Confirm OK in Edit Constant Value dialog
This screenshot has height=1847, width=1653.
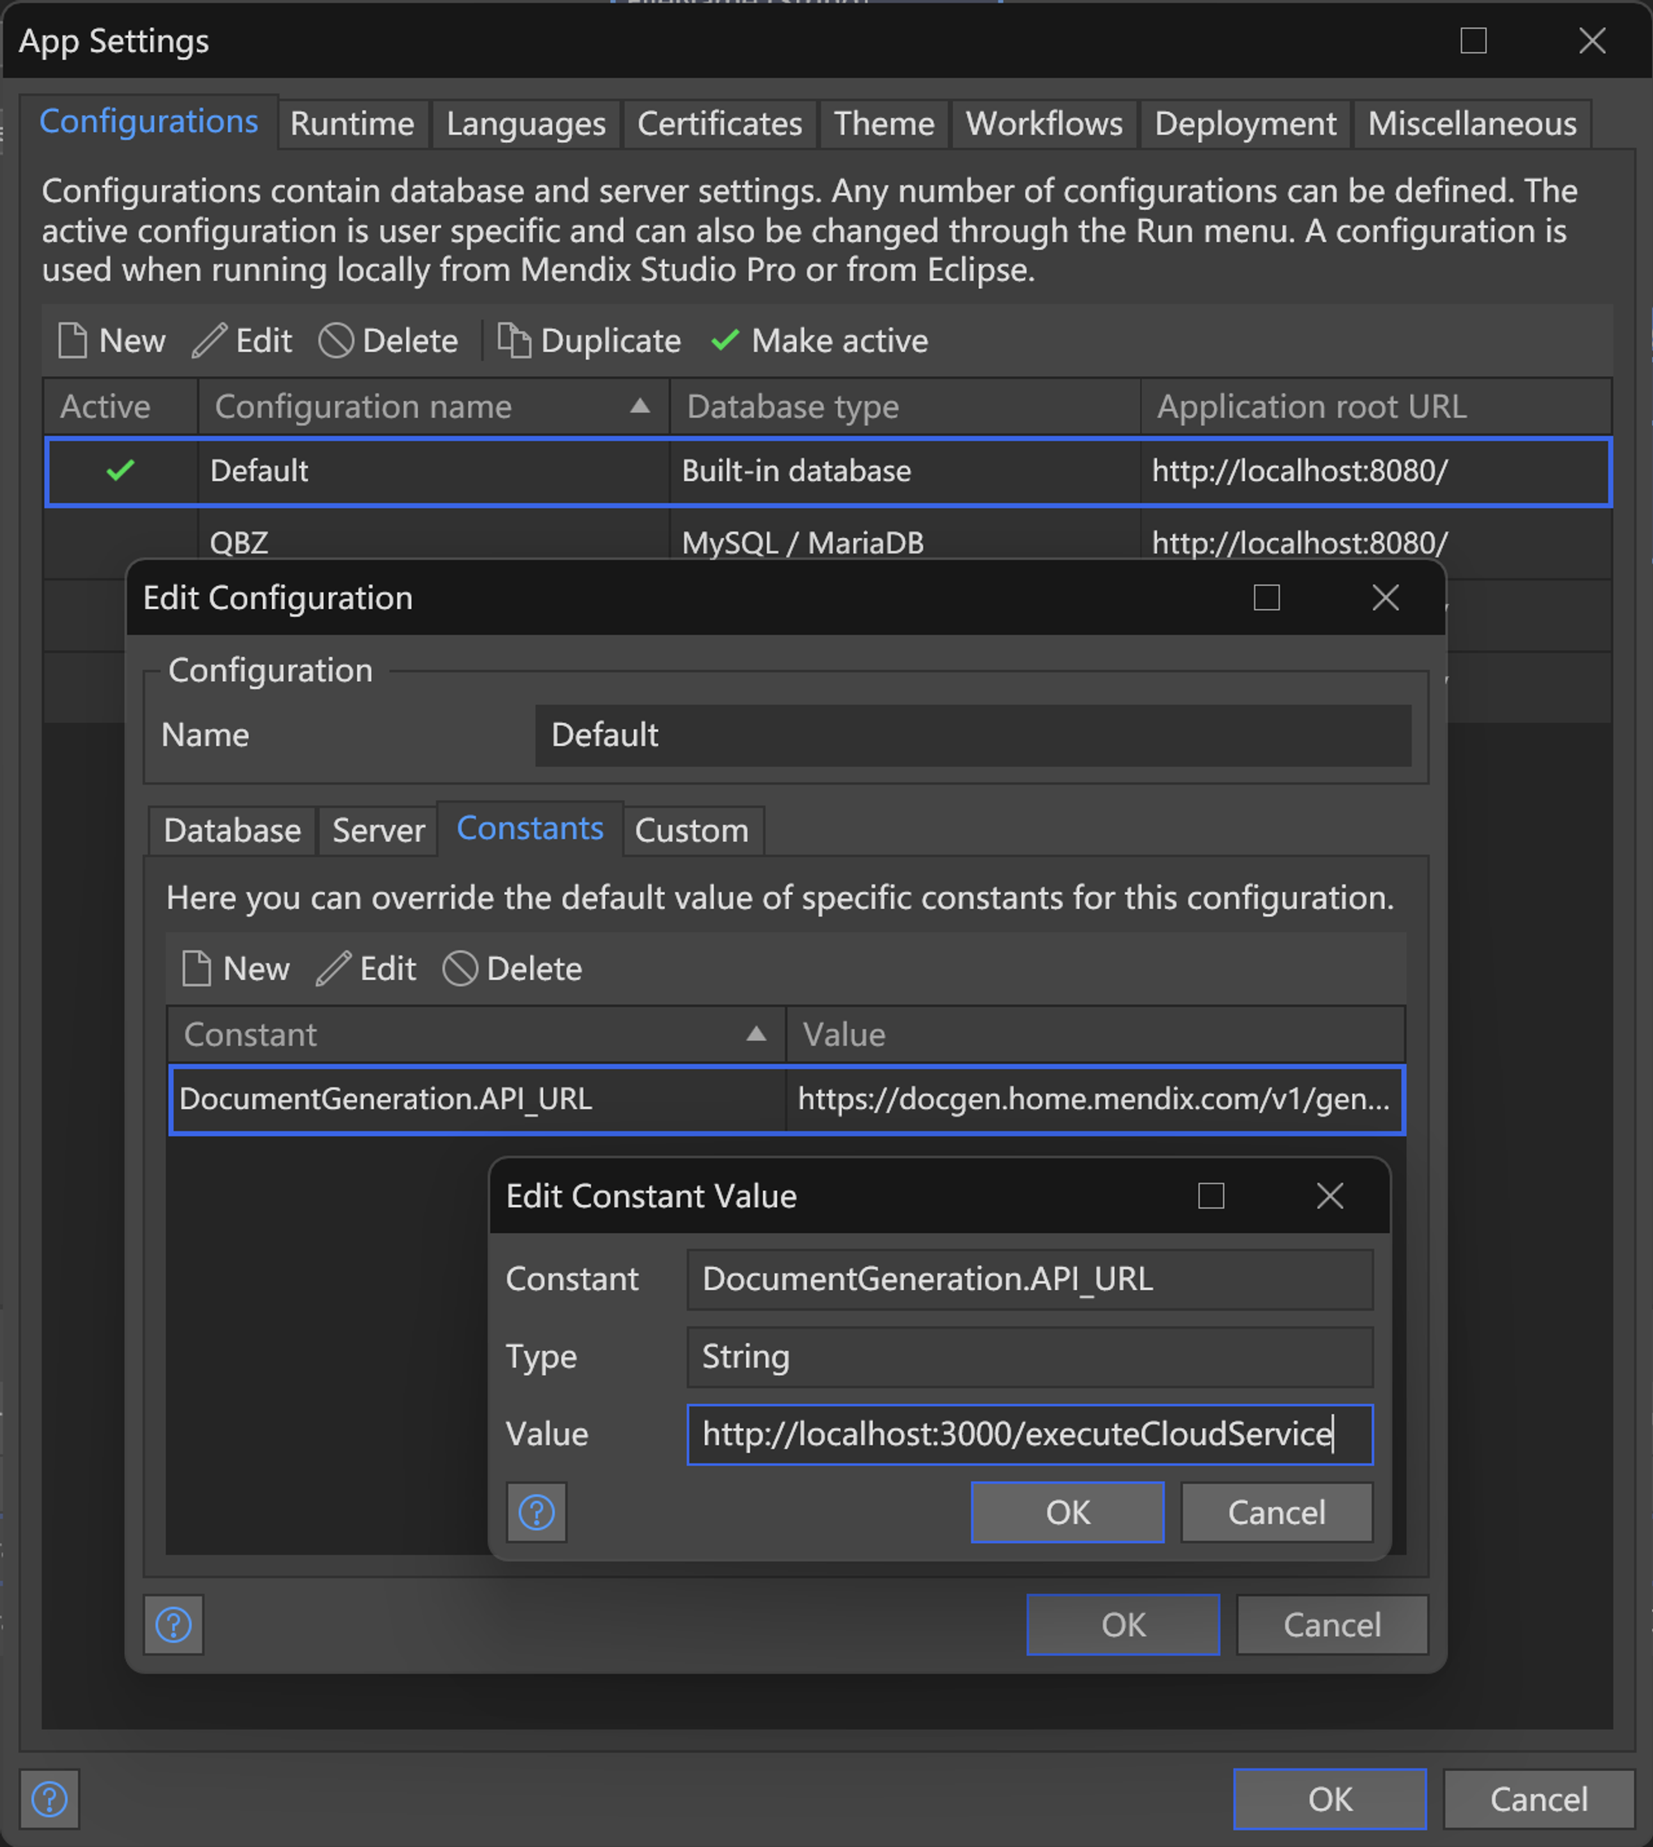(1068, 1513)
